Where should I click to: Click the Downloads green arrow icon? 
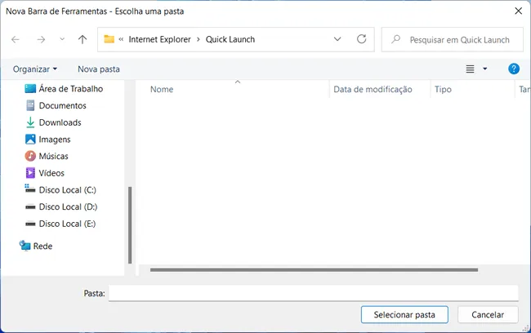pyautogui.click(x=30, y=122)
